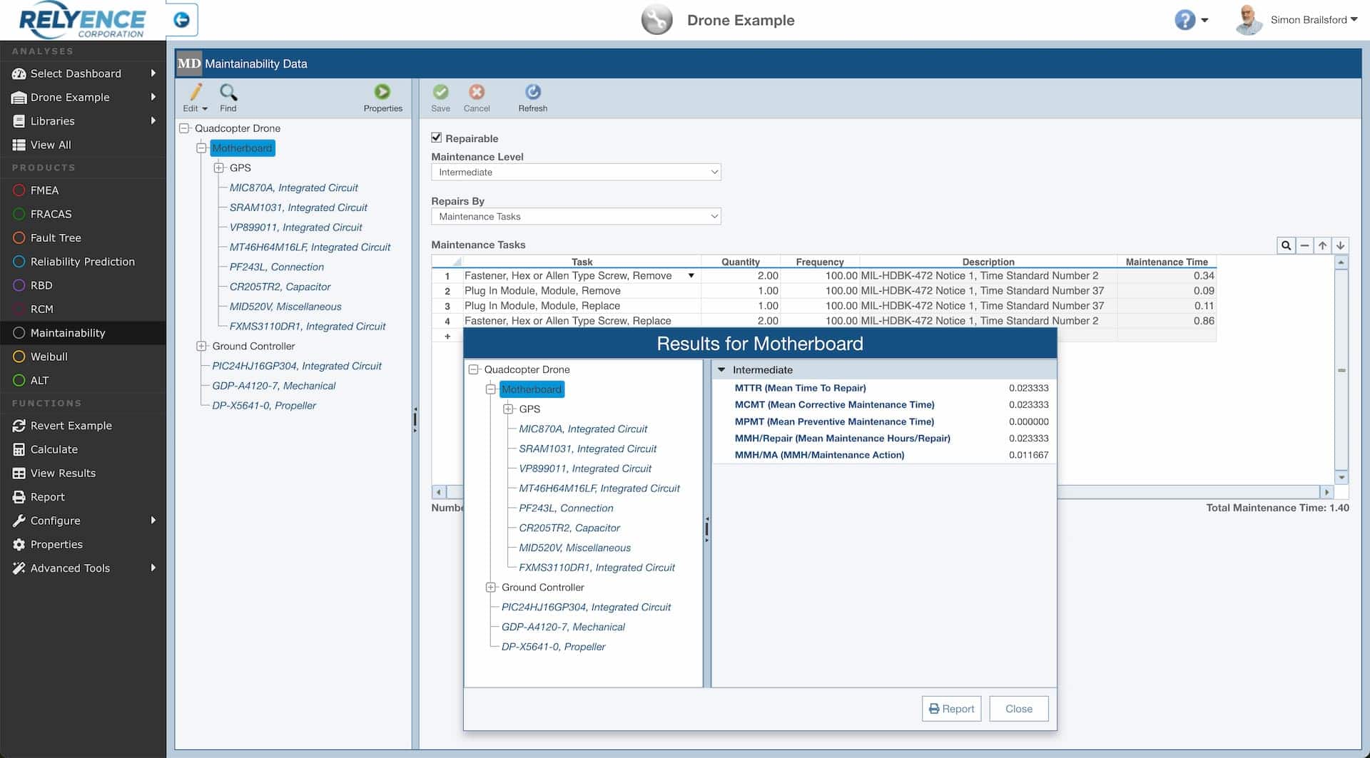The image size is (1370, 758).
Task: Click the Report button in the results dialog
Action: (x=951, y=708)
